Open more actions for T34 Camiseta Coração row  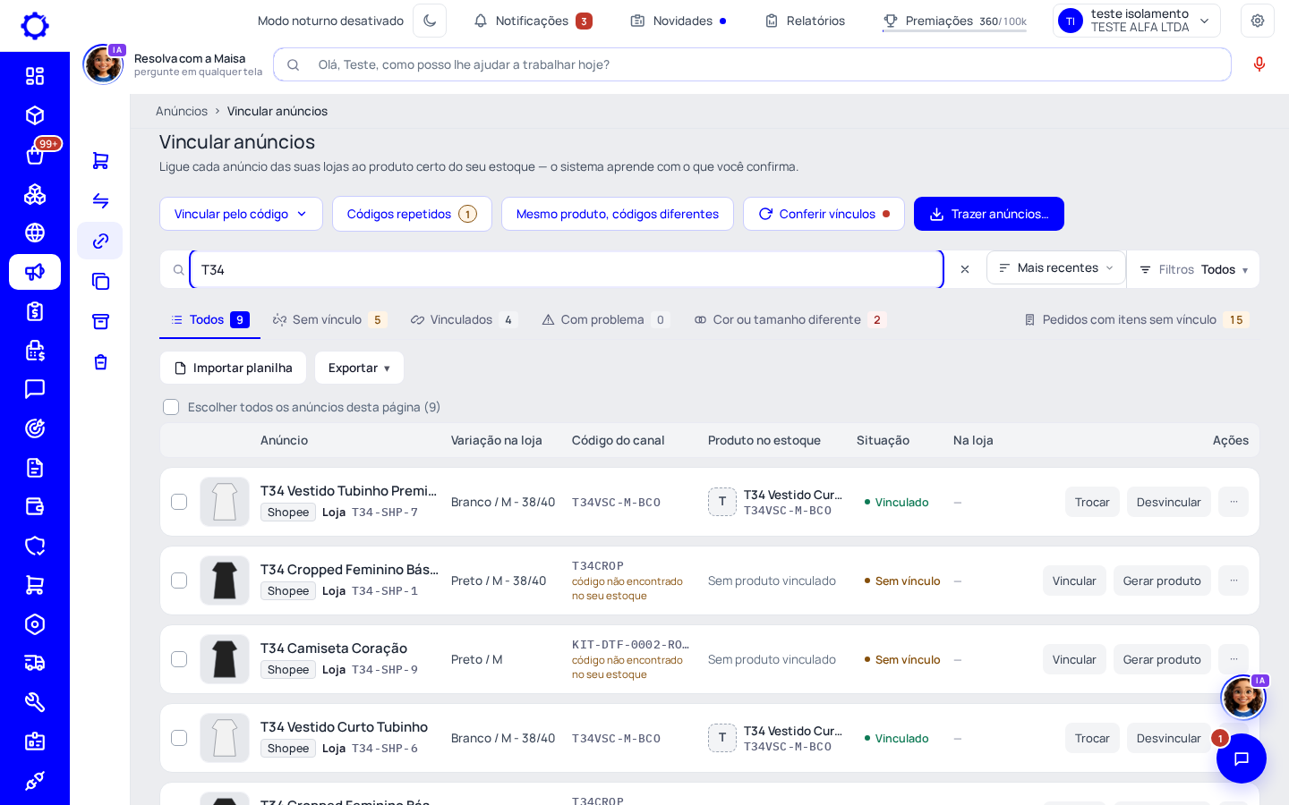click(x=1234, y=659)
